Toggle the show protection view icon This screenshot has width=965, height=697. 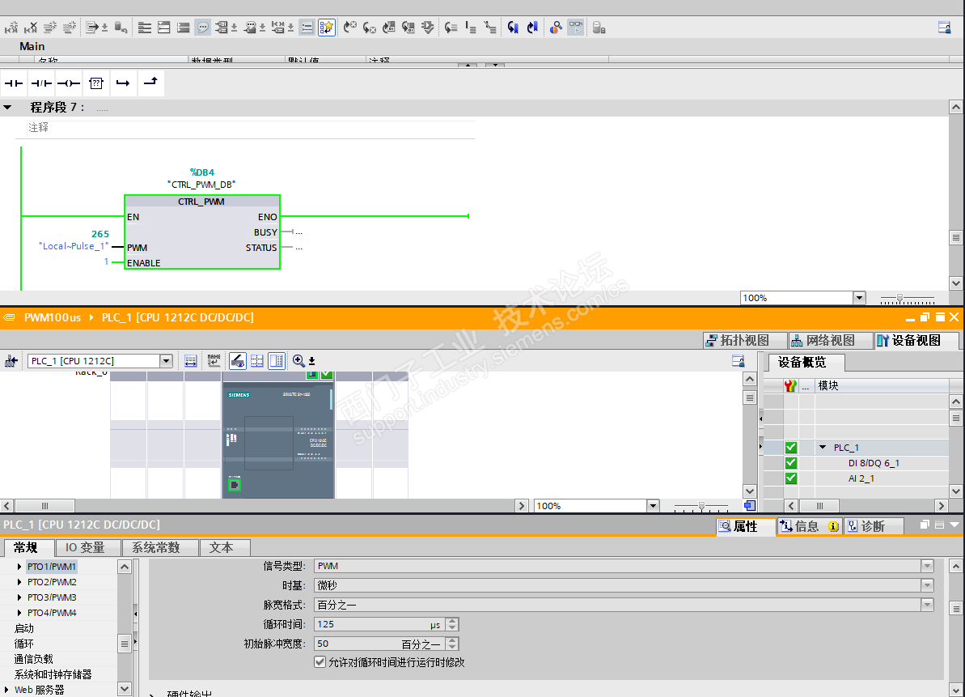pos(238,361)
